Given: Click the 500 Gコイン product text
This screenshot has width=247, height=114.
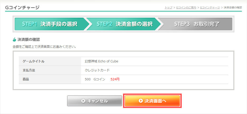Looking at the screenshot, I should 95,79.
